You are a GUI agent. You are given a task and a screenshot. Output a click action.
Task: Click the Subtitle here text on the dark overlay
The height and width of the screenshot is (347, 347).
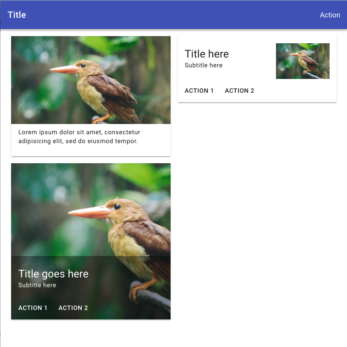pos(37,285)
